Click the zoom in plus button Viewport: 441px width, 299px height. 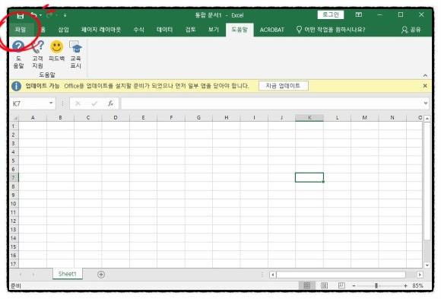point(405,286)
